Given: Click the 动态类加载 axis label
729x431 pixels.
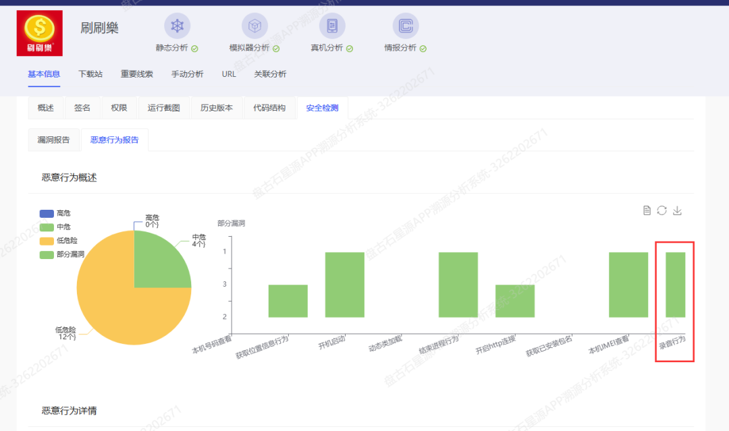Looking at the screenshot, I should (385, 344).
